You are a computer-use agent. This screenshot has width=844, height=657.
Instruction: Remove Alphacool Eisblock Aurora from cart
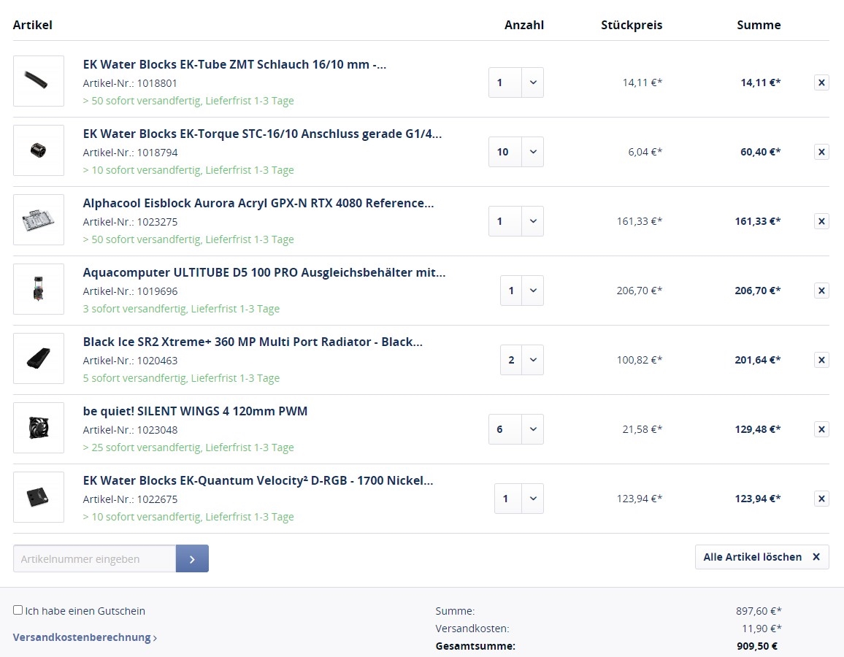[821, 221]
